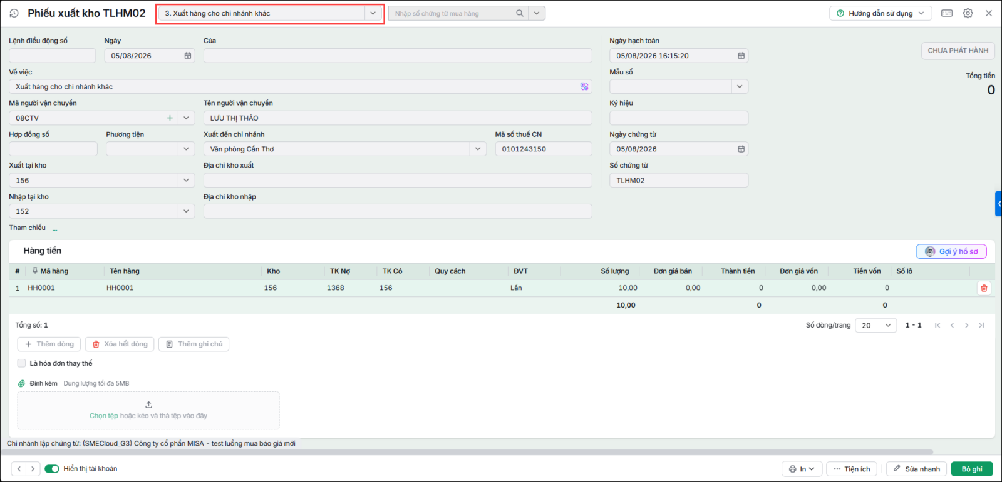Click the green Bỏ ghi button
Image resolution: width=1002 pixels, height=482 pixels.
tap(972, 469)
